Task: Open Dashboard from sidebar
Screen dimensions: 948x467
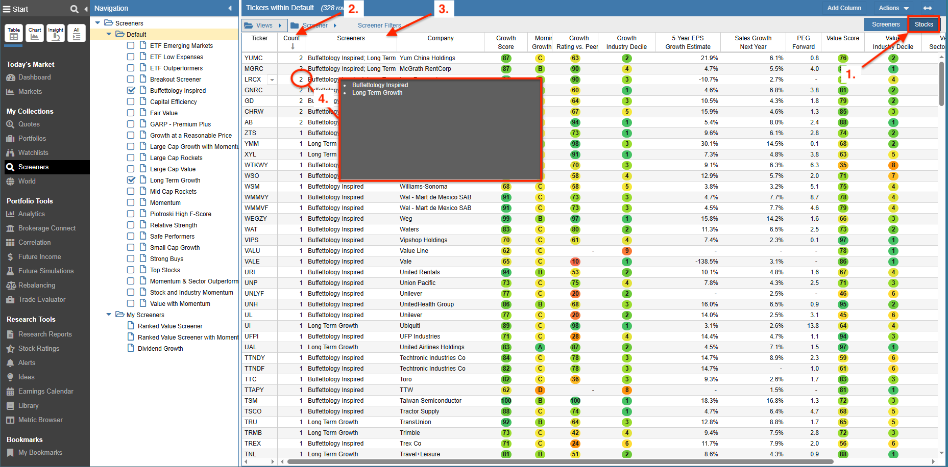Action: point(34,77)
